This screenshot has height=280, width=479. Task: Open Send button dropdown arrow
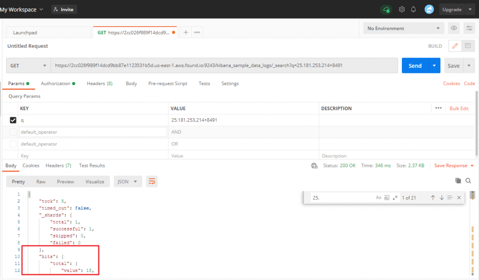point(434,65)
